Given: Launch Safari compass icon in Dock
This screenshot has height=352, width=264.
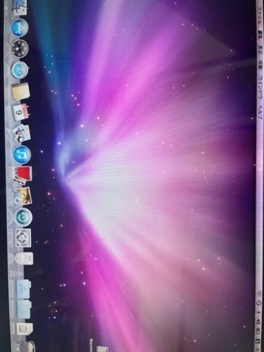Looking at the screenshot, I should [x=20, y=70].
